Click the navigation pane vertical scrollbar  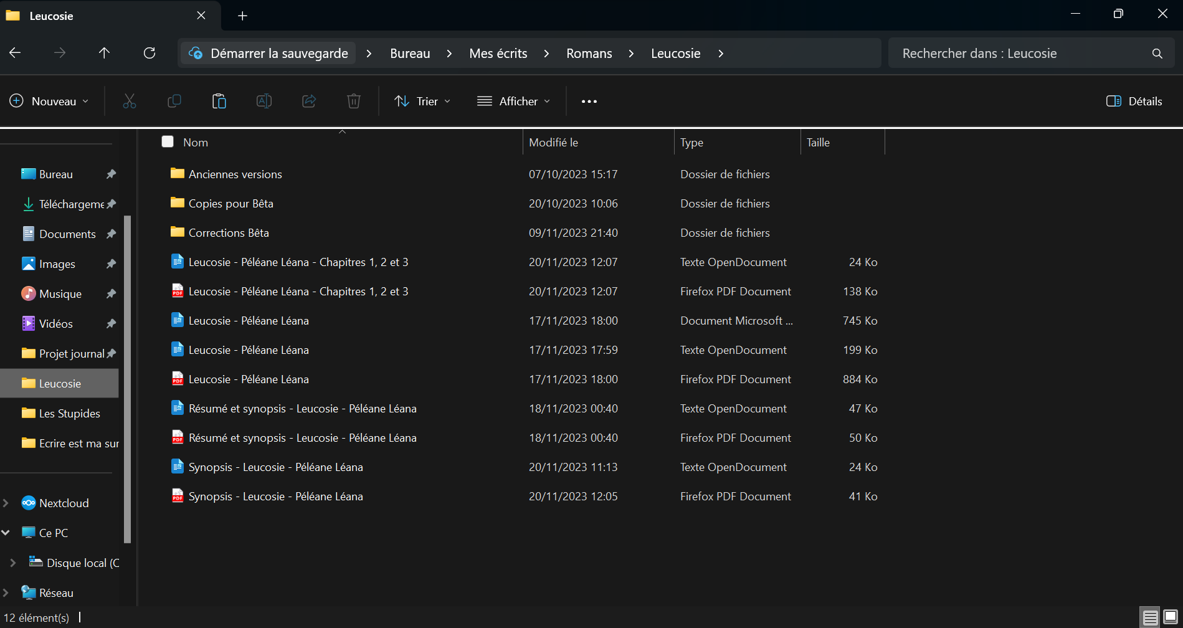pyautogui.click(x=128, y=374)
